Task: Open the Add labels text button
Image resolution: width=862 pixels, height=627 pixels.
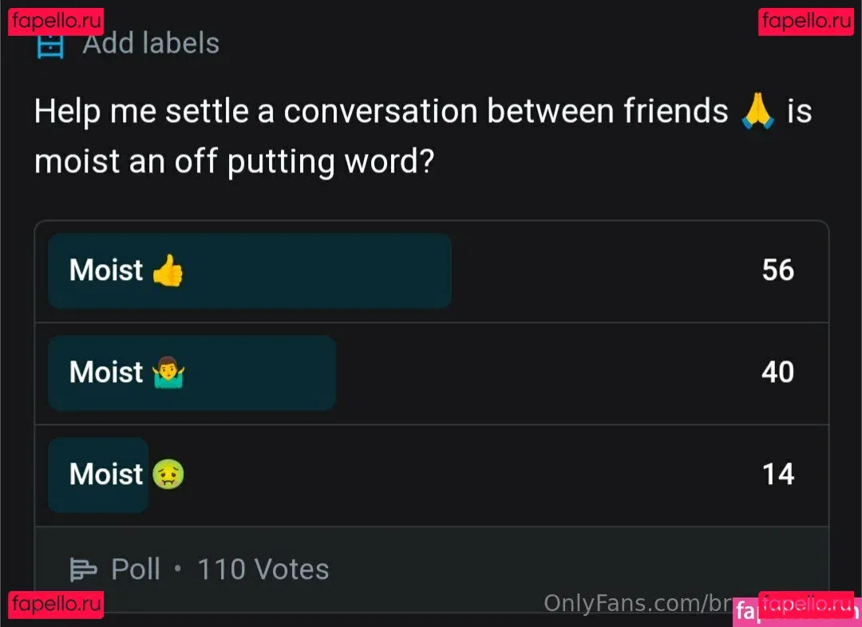Action: (x=151, y=43)
